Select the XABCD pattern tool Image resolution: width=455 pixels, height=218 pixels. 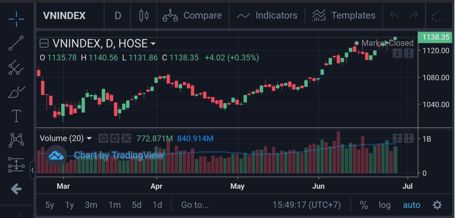(x=16, y=140)
